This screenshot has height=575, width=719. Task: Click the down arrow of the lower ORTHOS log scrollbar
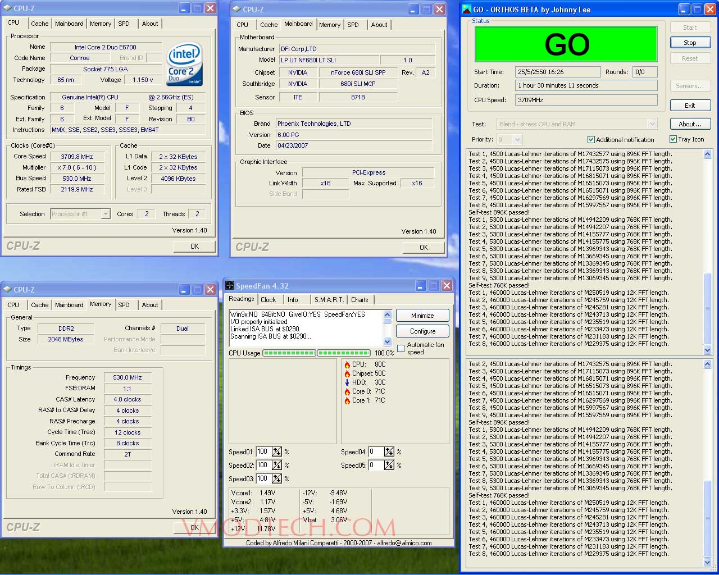(x=707, y=563)
